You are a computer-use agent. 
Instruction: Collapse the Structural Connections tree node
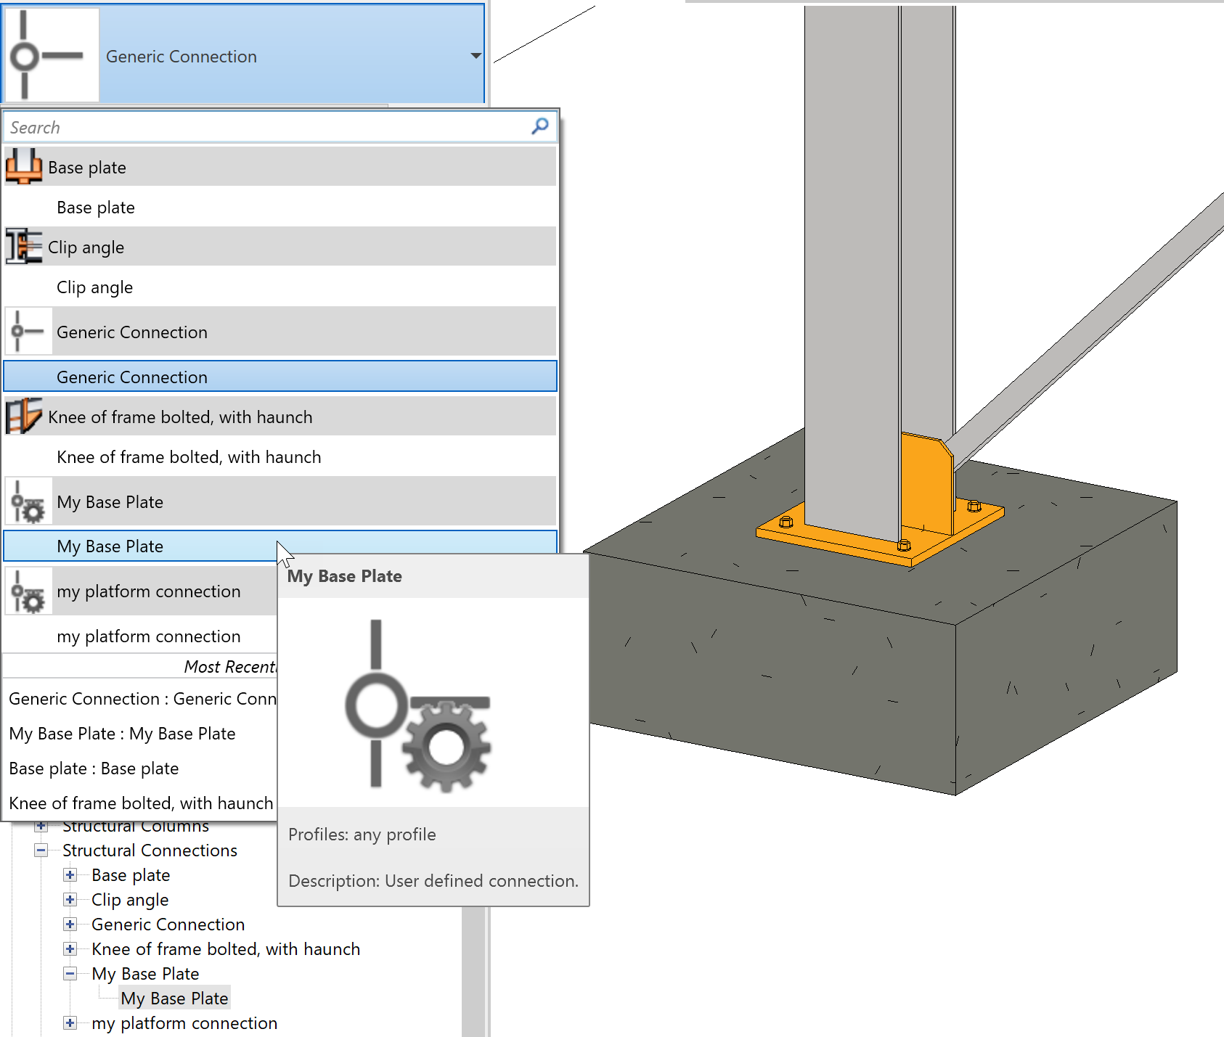(41, 850)
